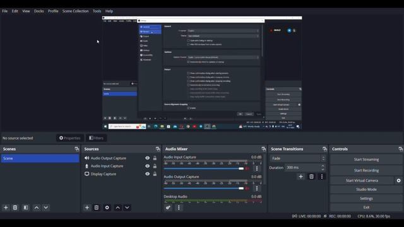The width and height of the screenshot is (404, 227).
Task: Adjust Audio Input Capture volume slider
Action: click(x=203, y=168)
